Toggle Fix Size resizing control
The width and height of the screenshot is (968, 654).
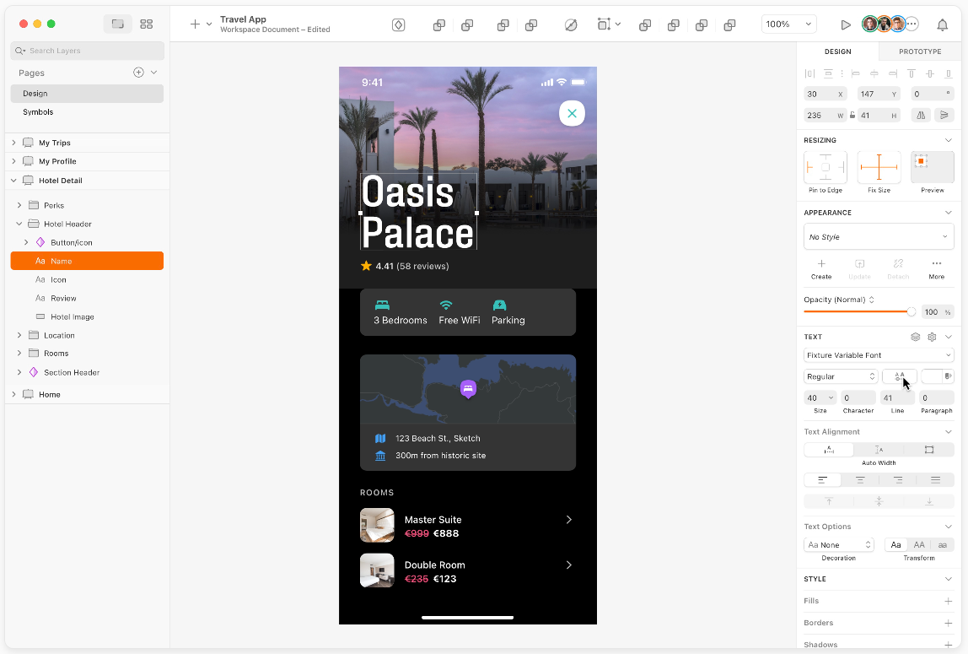click(879, 167)
